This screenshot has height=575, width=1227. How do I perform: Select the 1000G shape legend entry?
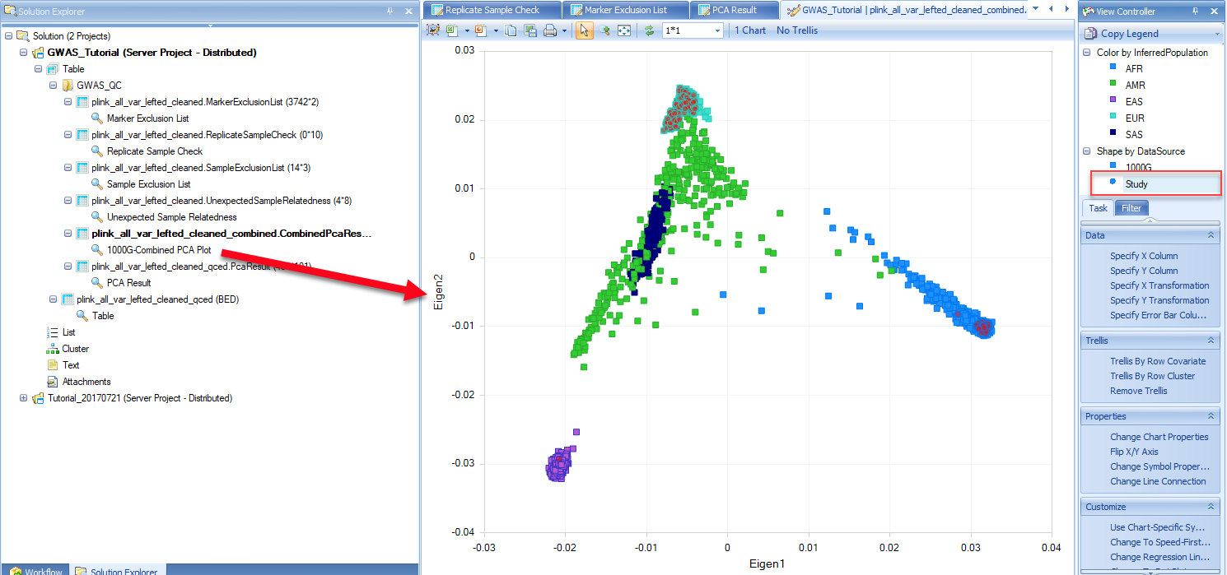(1137, 168)
